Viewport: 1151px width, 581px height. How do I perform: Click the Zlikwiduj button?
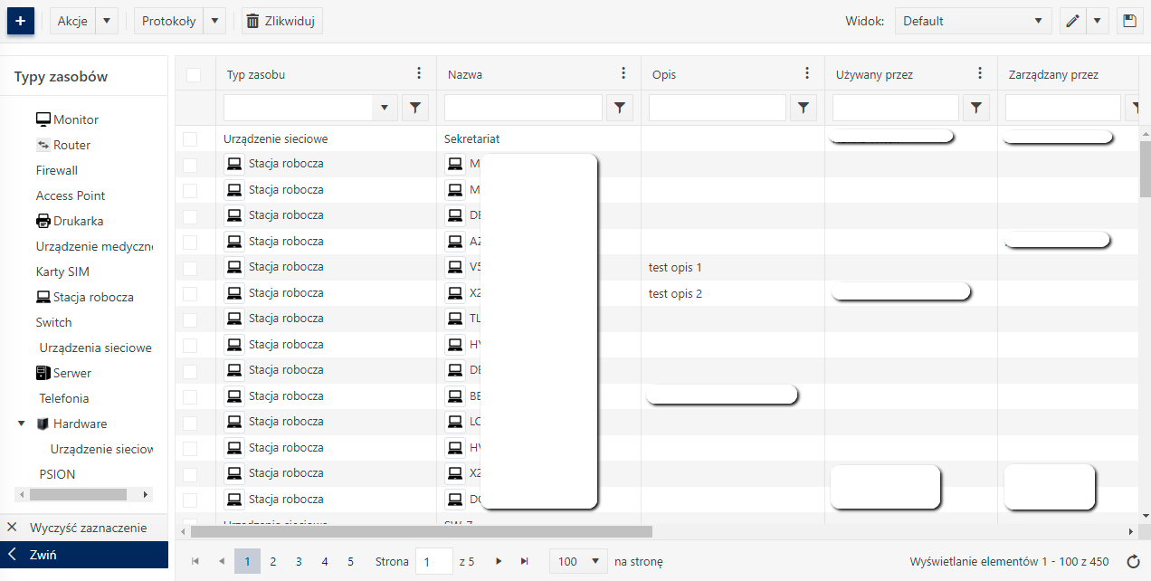[x=281, y=21]
